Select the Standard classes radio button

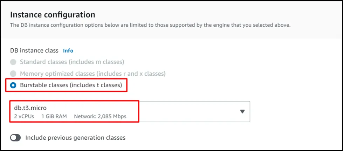(13, 62)
